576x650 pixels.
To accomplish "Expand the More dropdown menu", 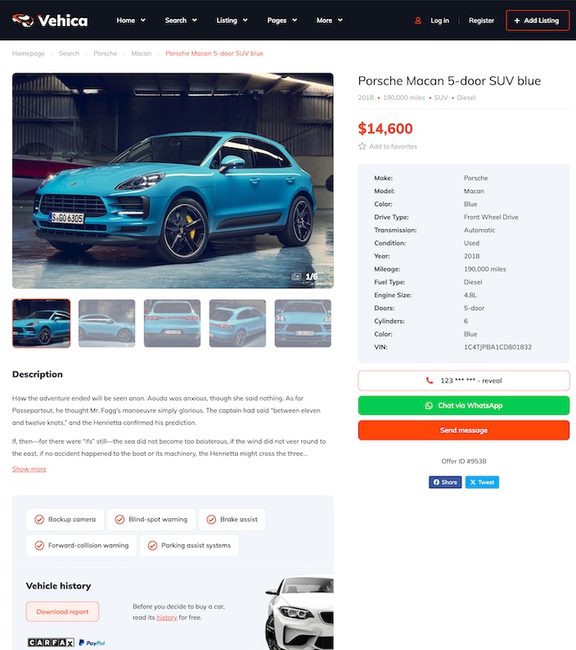I will pos(330,20).
